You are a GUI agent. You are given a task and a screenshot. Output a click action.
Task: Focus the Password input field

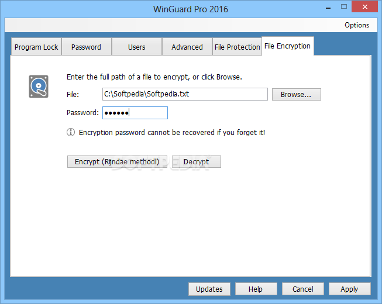135,113
